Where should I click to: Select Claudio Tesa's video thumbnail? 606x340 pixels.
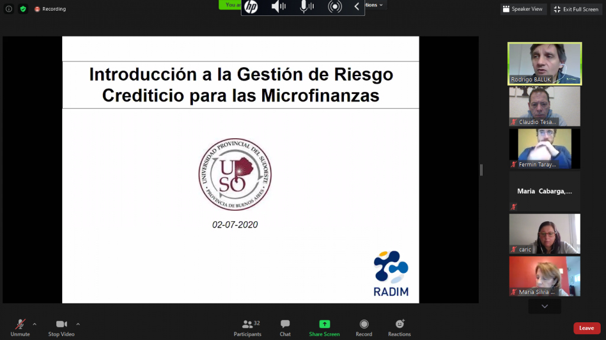point(544,106)
